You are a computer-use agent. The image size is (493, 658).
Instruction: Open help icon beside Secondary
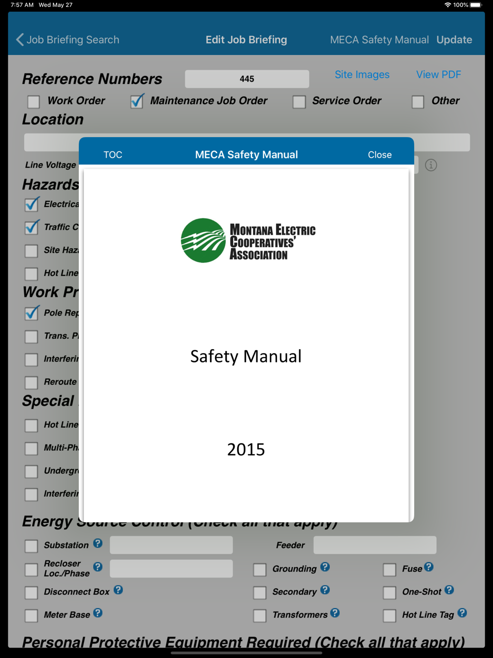(325, 589)
